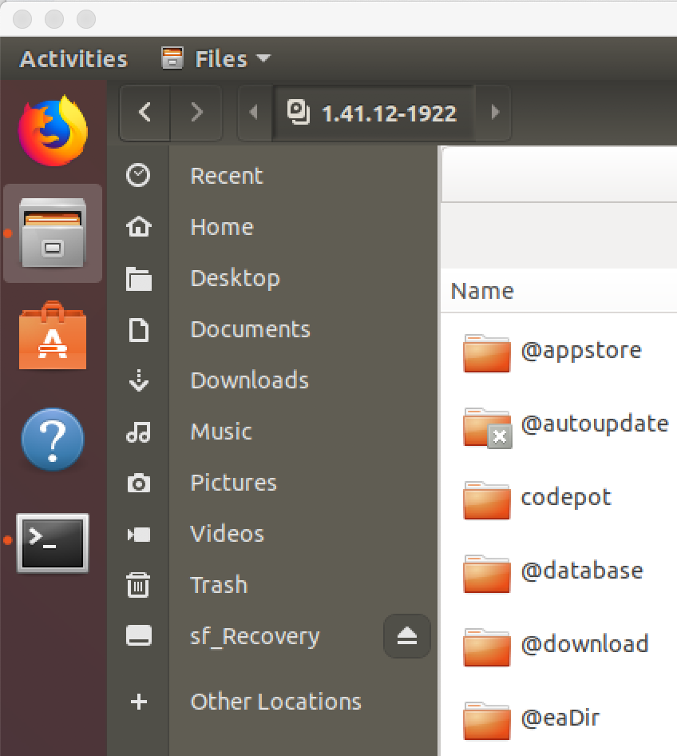Viewport: 677px width, 756px height.
Task: Click the Home house icon
Action: [139, 227]
